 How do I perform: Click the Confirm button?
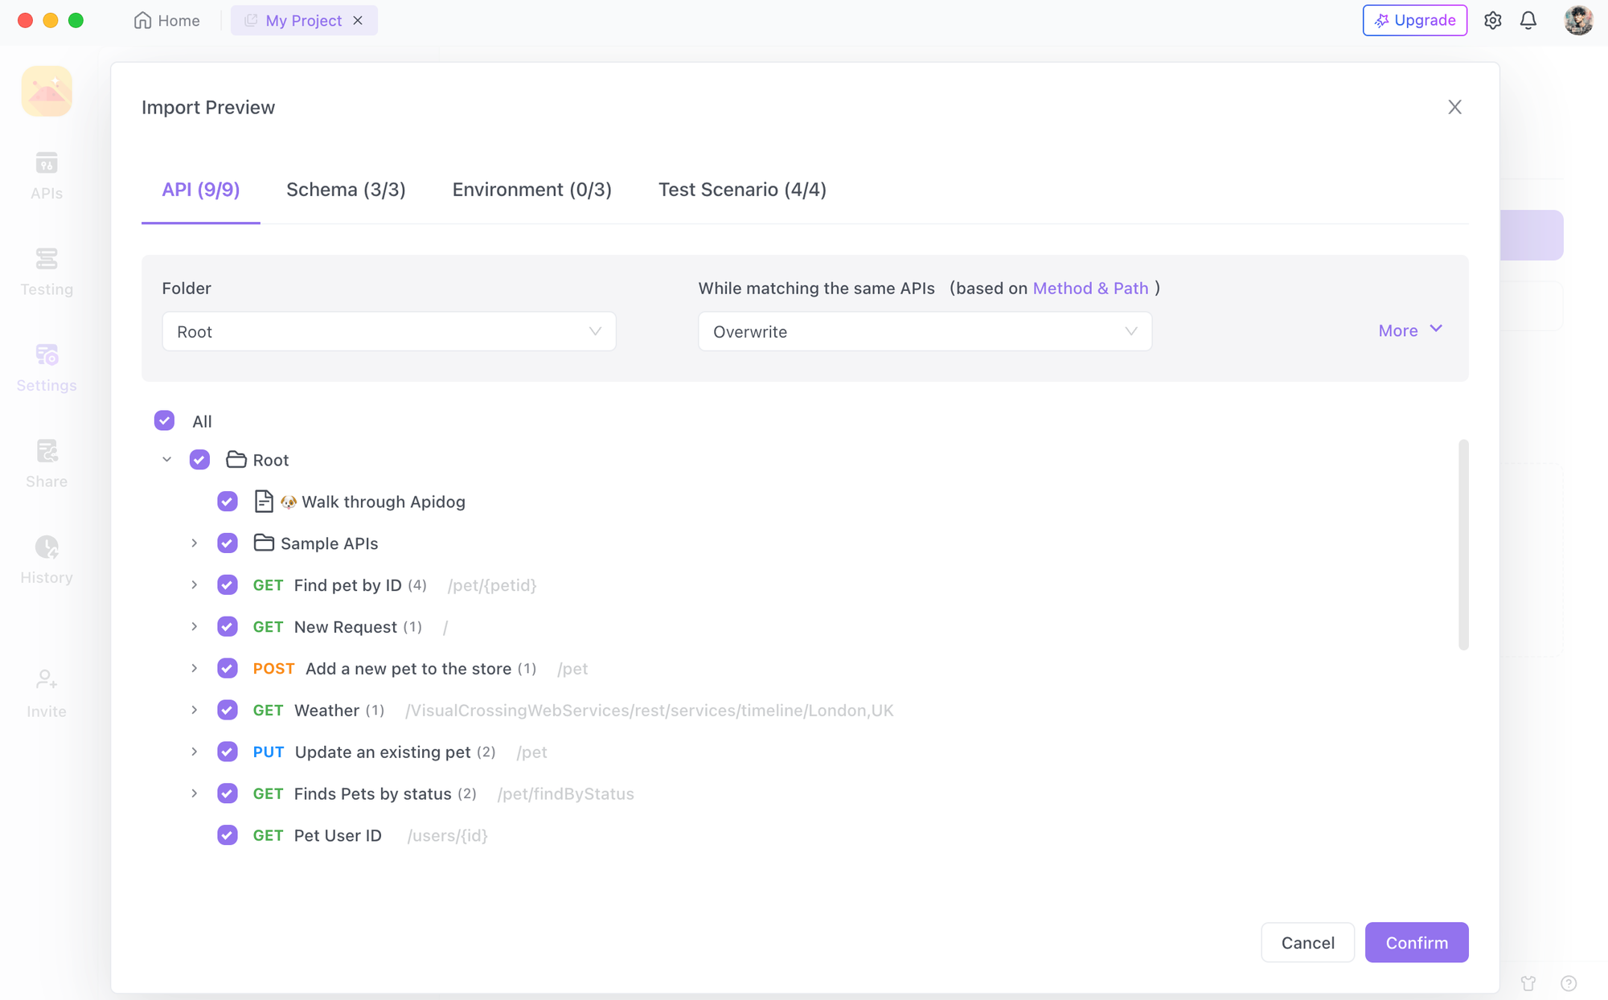pyautogui.click(x=1416, y=942)
